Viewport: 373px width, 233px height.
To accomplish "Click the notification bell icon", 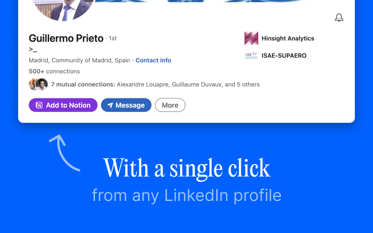I will 339,18.
